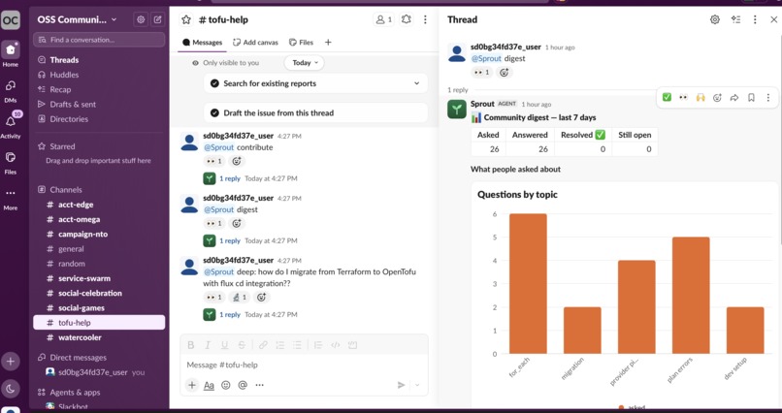
Task: Open channel notification bell settings
Action: [407, 19]
